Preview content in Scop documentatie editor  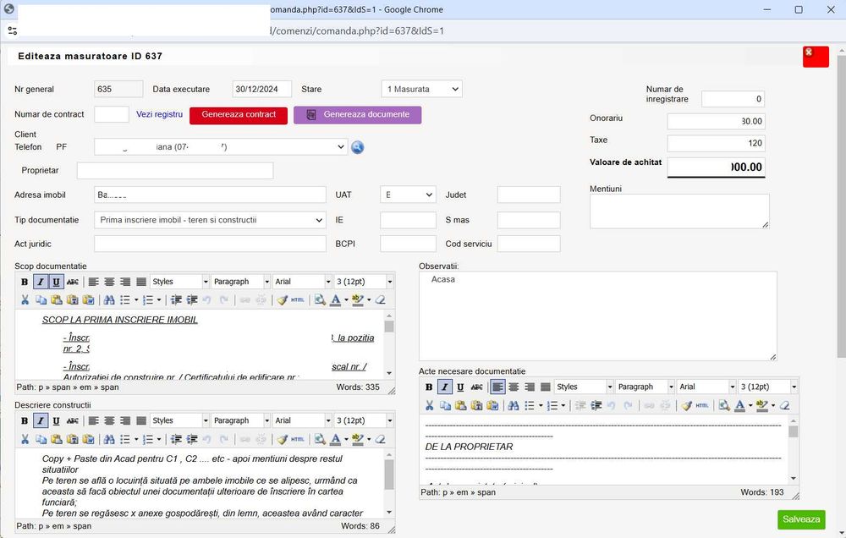click(x=320, y=300)
